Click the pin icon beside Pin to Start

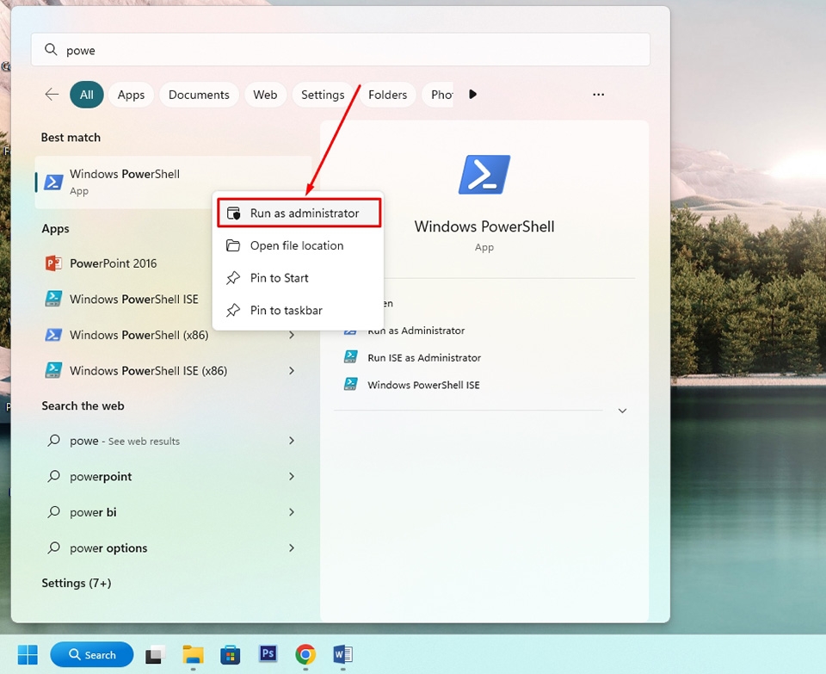pos(233,278)
